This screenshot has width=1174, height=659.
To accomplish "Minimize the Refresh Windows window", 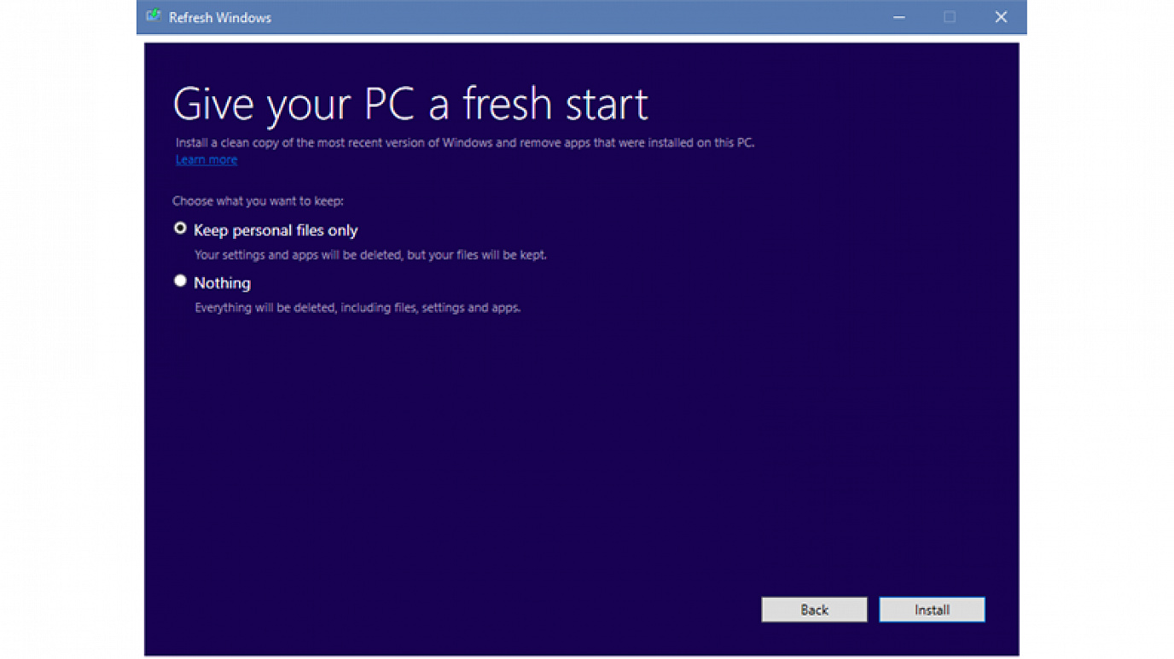I will click(898, 17).
